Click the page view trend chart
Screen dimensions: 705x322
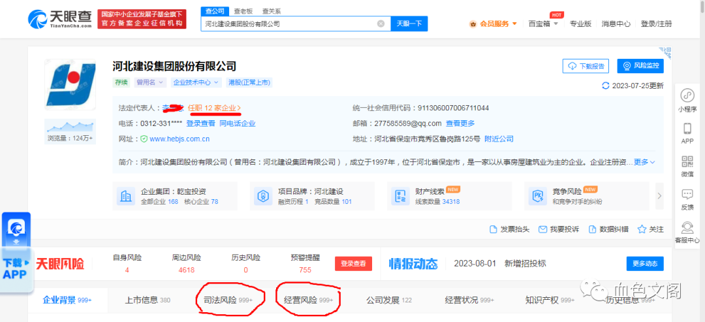pyautogui.click(x=70, y=126)
